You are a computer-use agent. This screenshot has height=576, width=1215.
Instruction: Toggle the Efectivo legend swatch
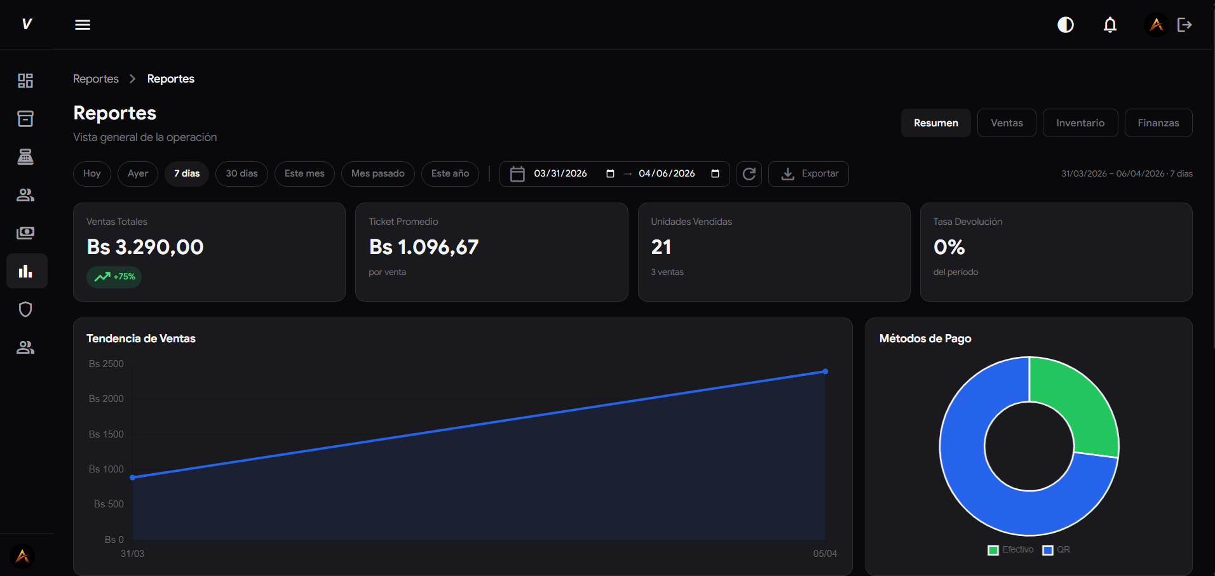[x=993, y=550]
